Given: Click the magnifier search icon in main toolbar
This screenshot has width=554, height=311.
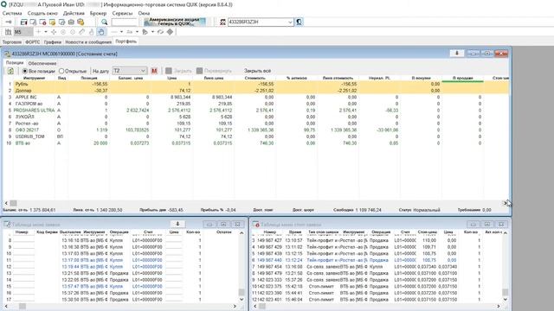Looking at the screenshot, I should (104, 22).
